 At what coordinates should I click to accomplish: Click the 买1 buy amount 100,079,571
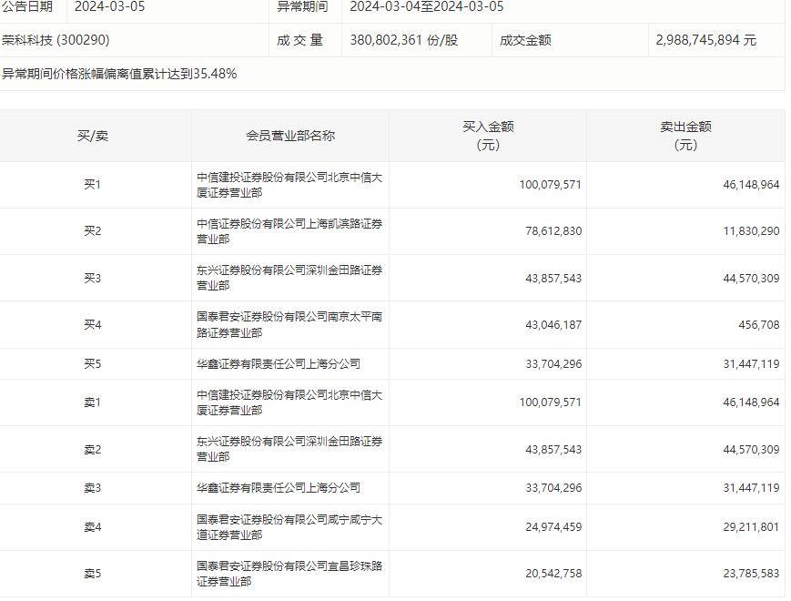point(551,185)
